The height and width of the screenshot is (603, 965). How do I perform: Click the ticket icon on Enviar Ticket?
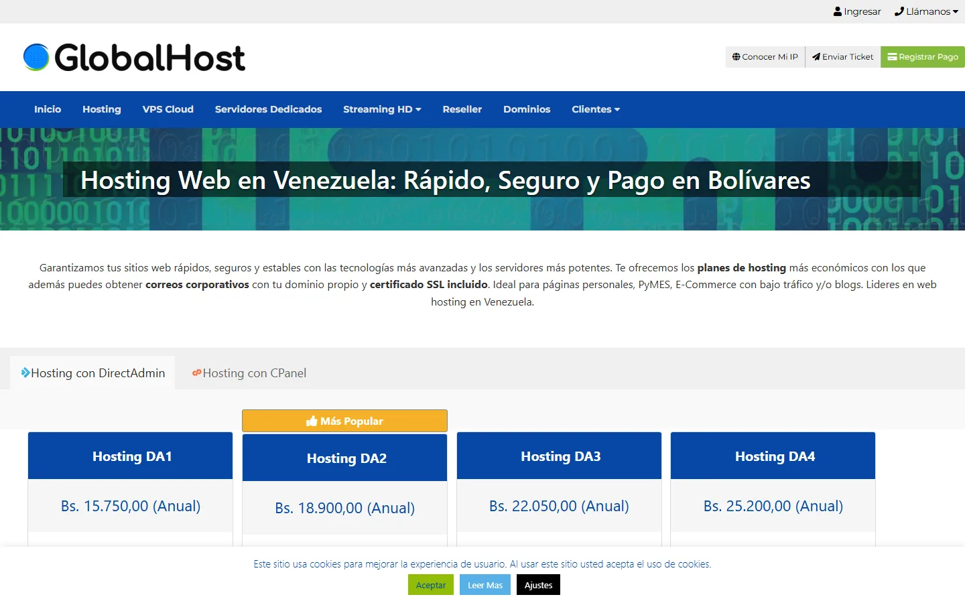tap(816, 57)
